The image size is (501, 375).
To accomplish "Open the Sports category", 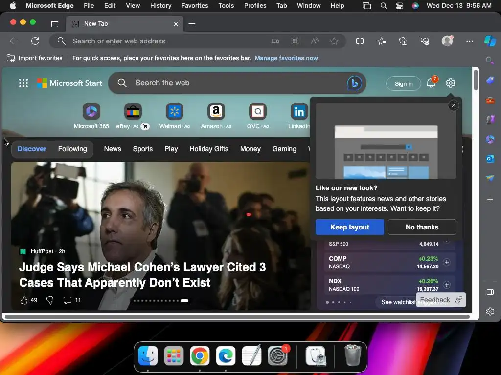I will pos(143,149).
